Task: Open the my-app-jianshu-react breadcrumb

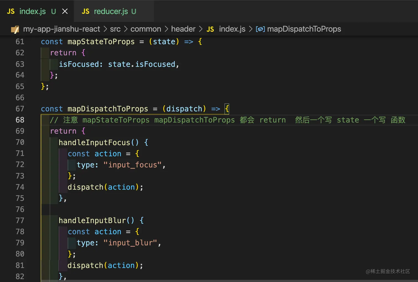Action: tap(61, 29)
